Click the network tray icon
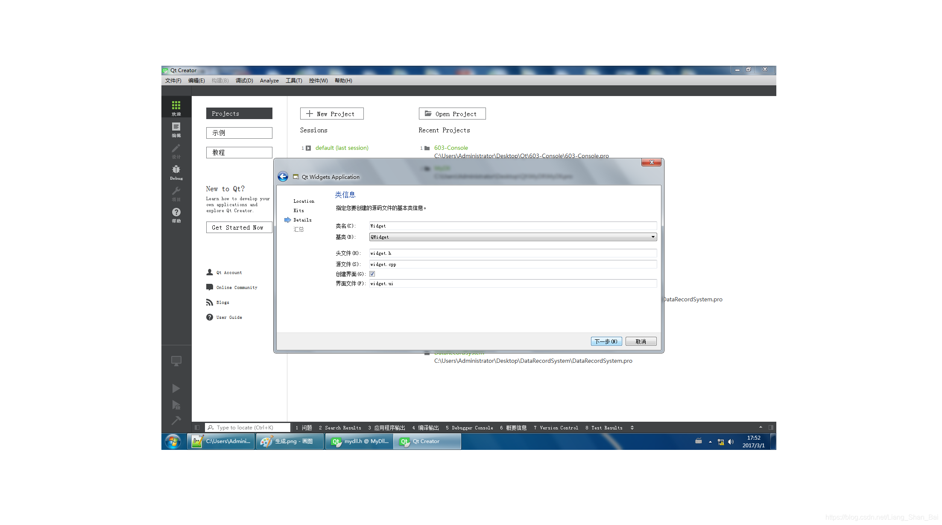Image resolution: width=942 pixels, height=525 pixels. coord(721,442)
